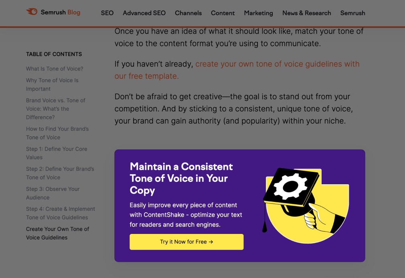Screen dimensions: 405x278
Task: Open the SEO navigation menu
Action: [x=107, y=13]
